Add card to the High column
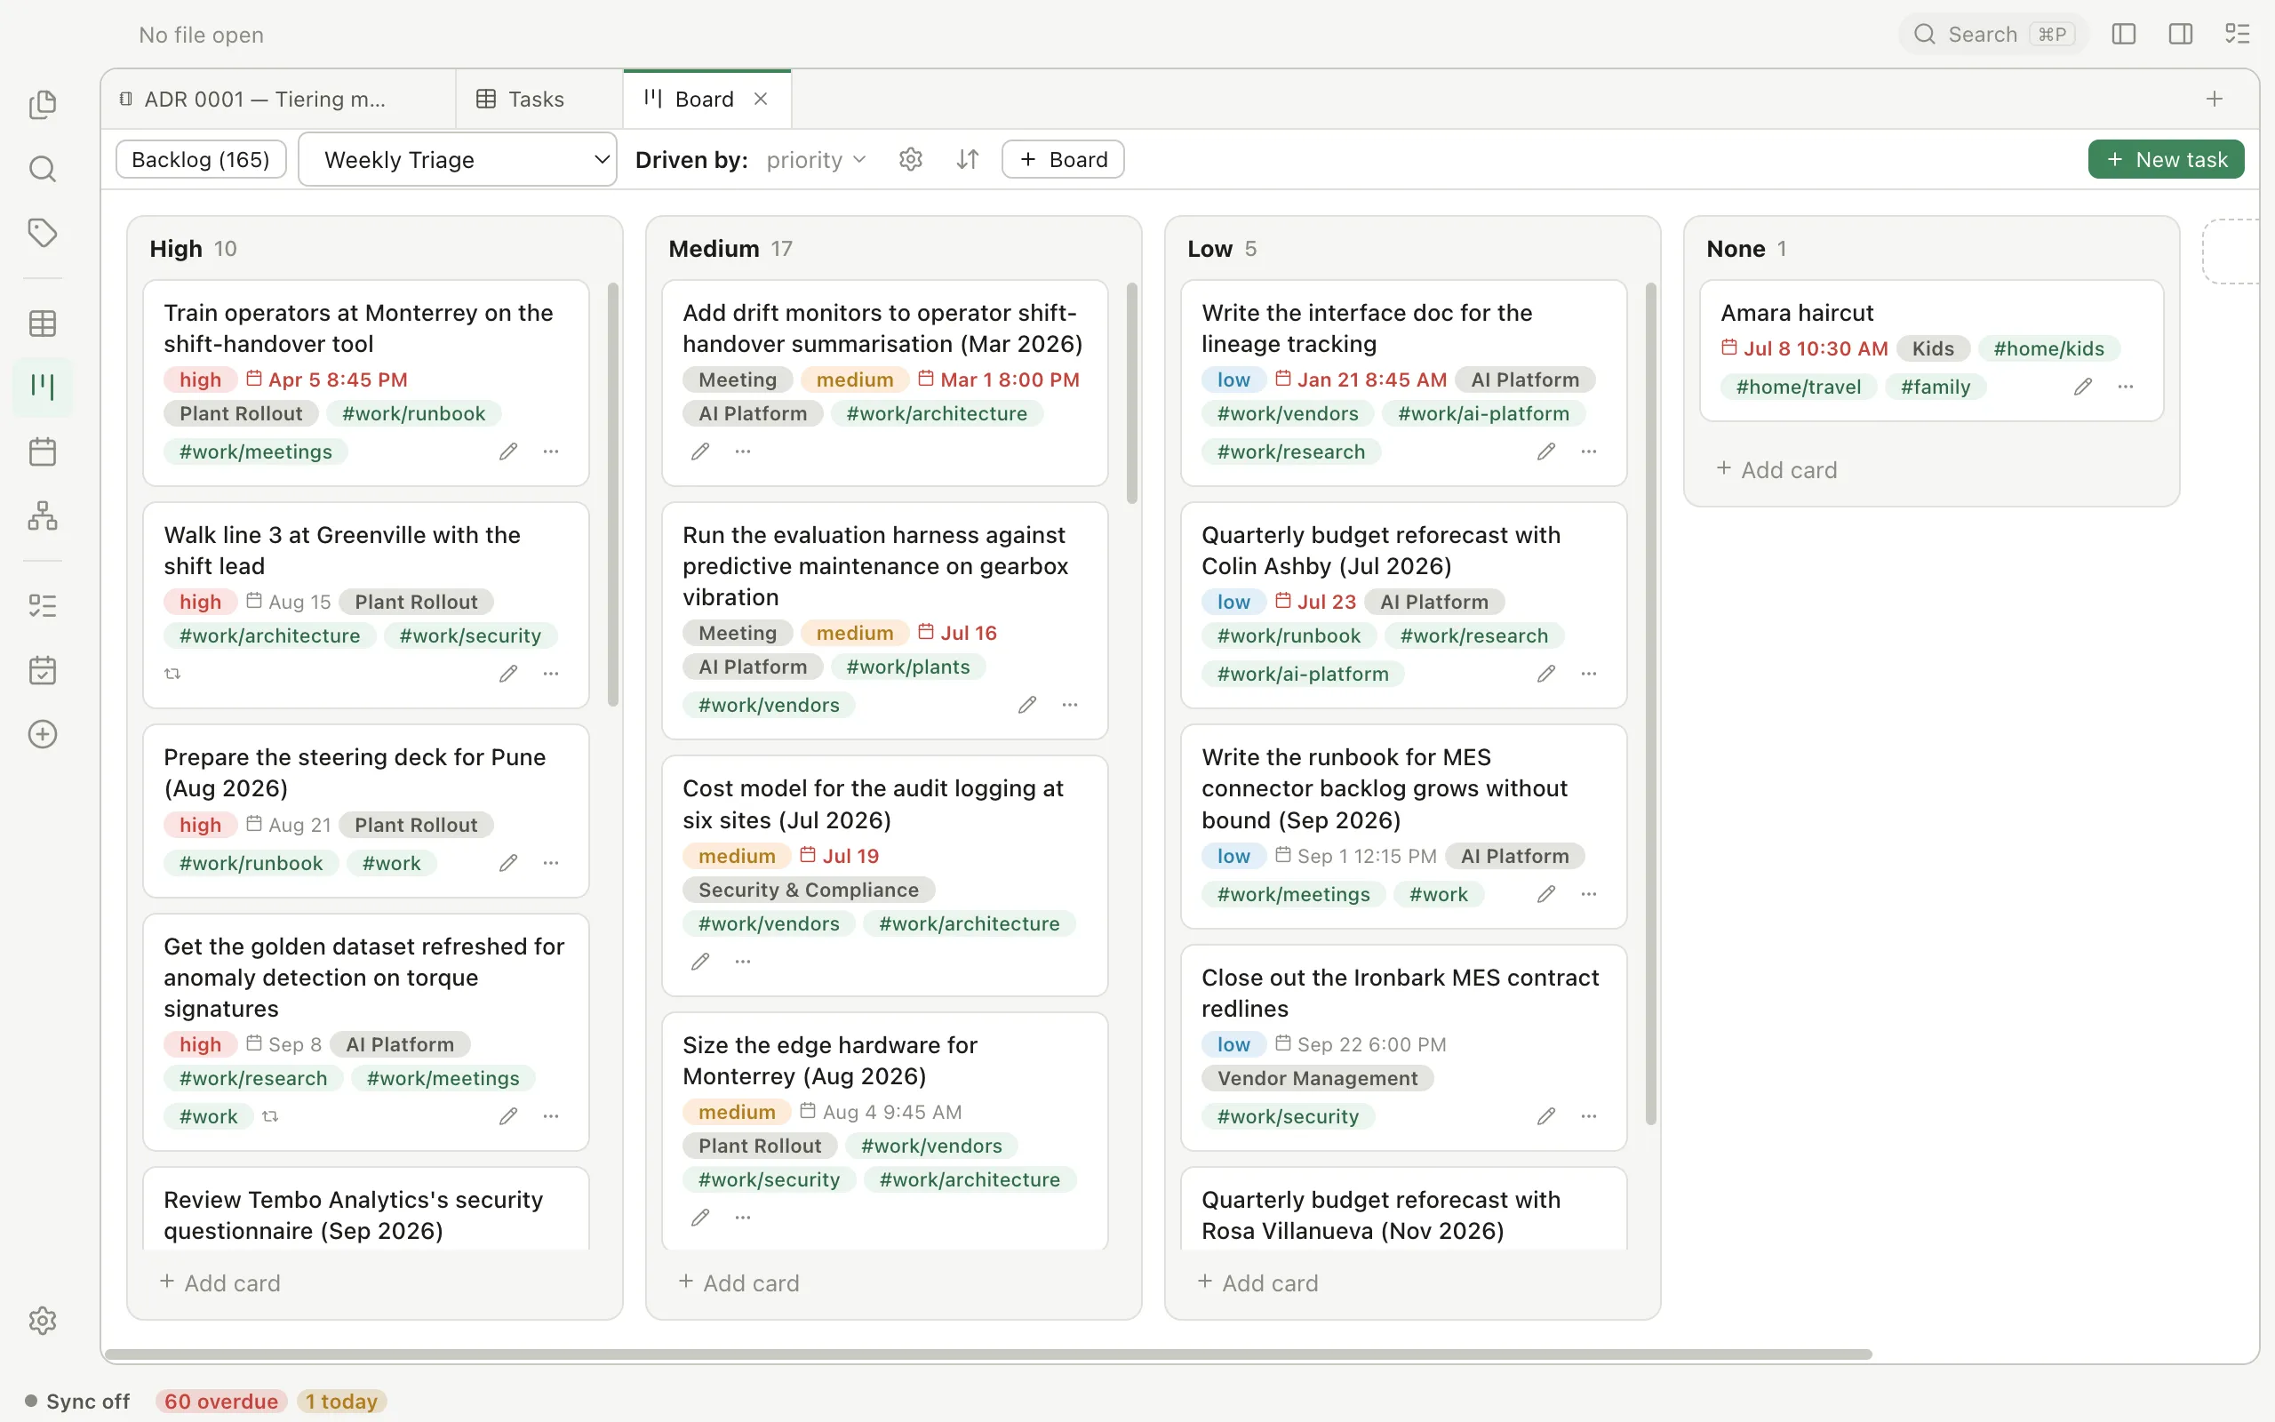This screenshot has height=1422, width=2275. pos(220,1282)
